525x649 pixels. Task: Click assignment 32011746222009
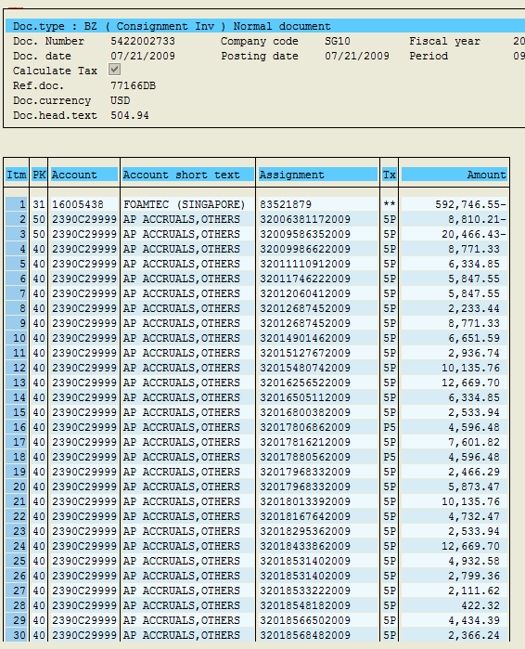click(x=305, y=279)
